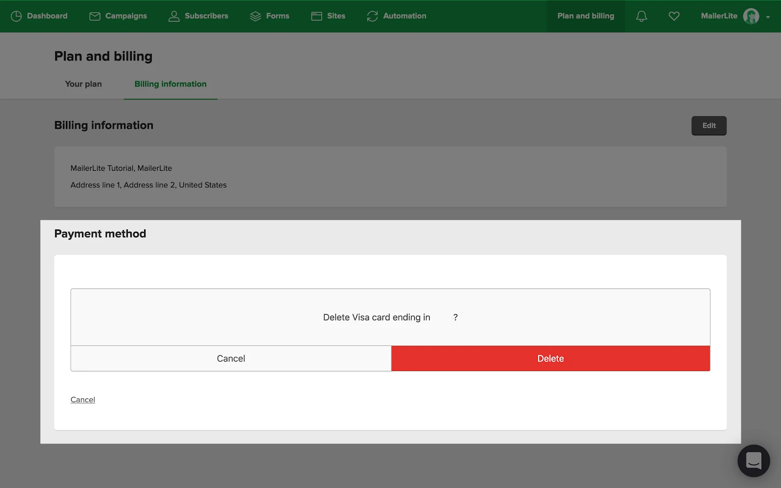Switch to the Your plan tab
Viewport: 781px width, 488px height.
click(83, 84)
